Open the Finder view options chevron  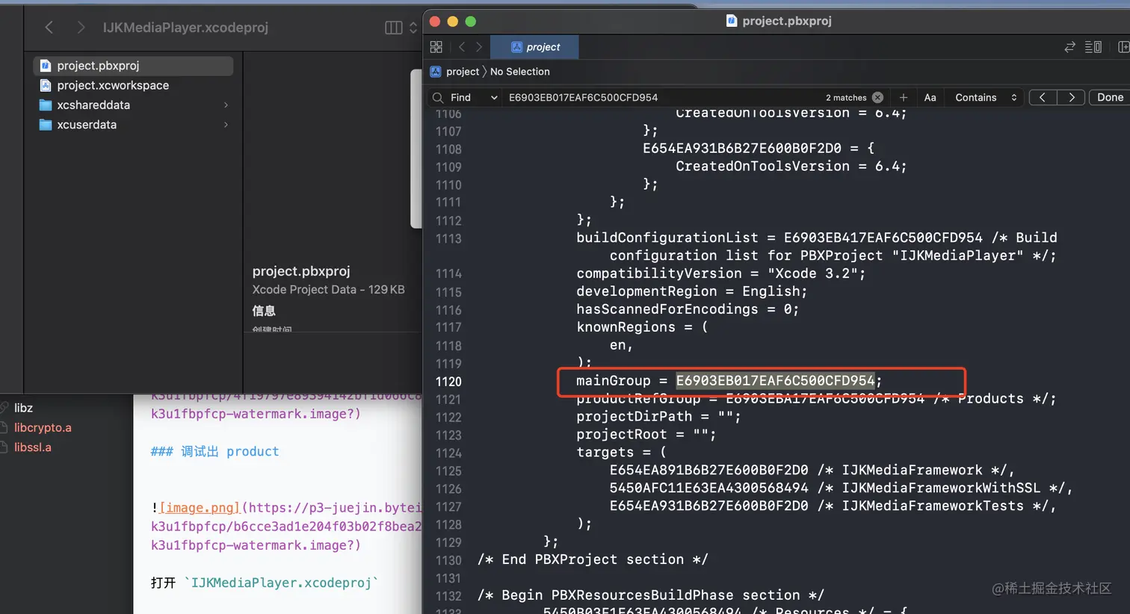tap(413, 28)
